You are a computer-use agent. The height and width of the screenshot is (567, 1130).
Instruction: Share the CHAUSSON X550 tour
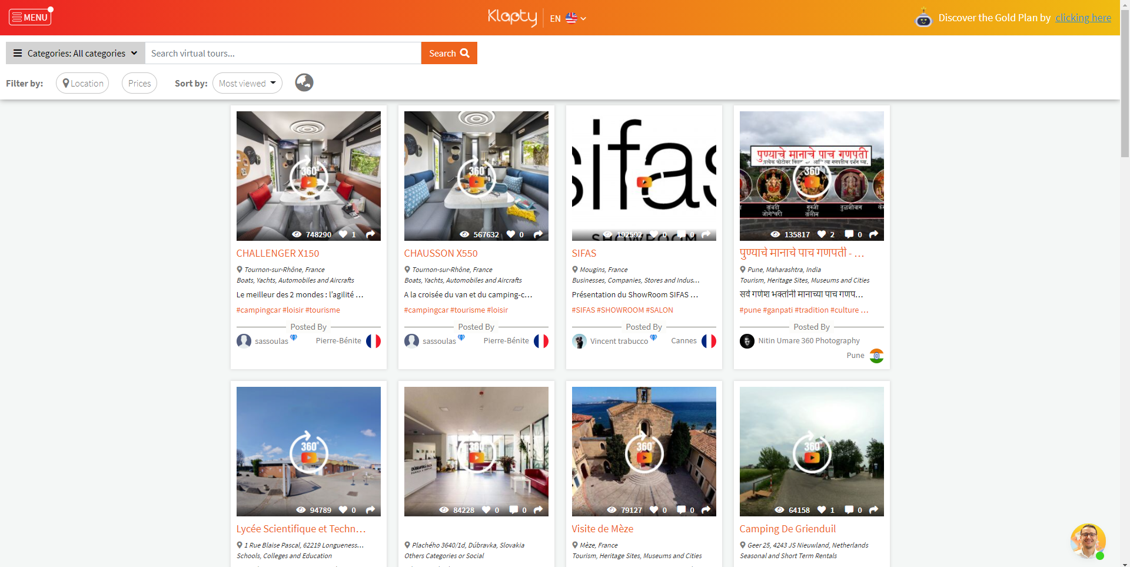click(538, 234)
